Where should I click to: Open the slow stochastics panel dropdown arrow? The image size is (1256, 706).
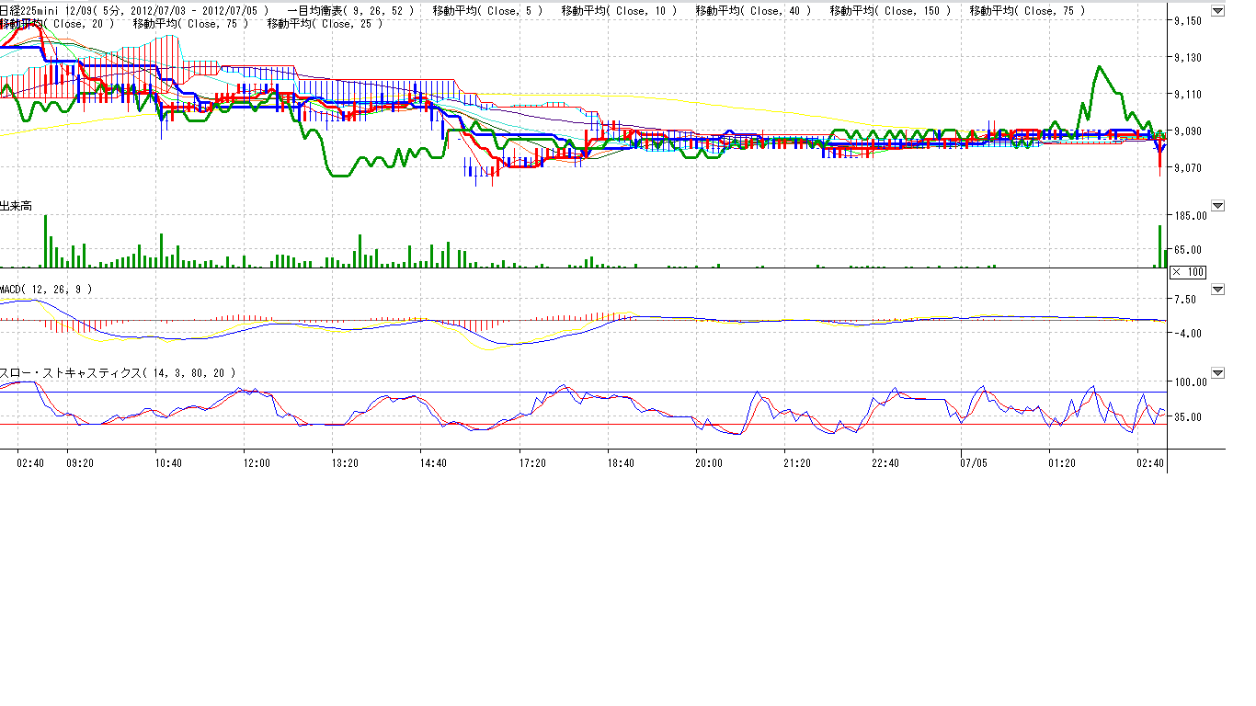click(1217, 373)
